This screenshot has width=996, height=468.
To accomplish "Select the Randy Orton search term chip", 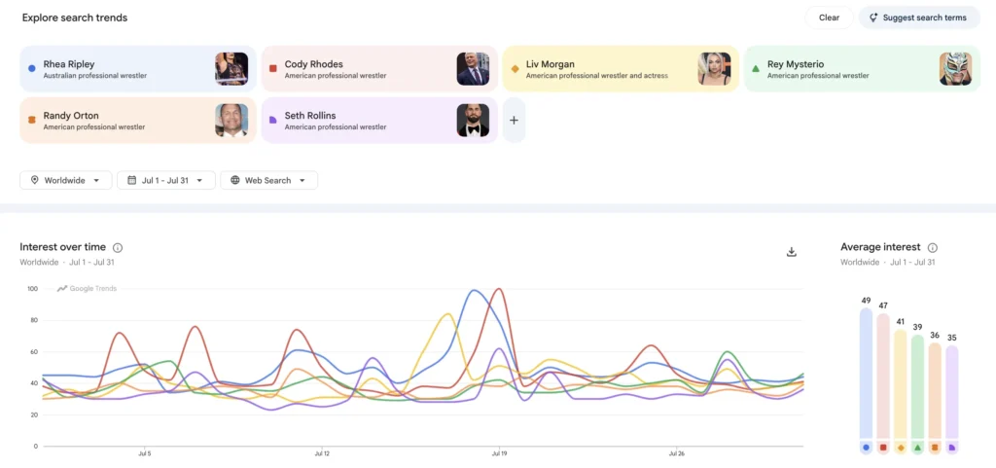I will point(138,120).
